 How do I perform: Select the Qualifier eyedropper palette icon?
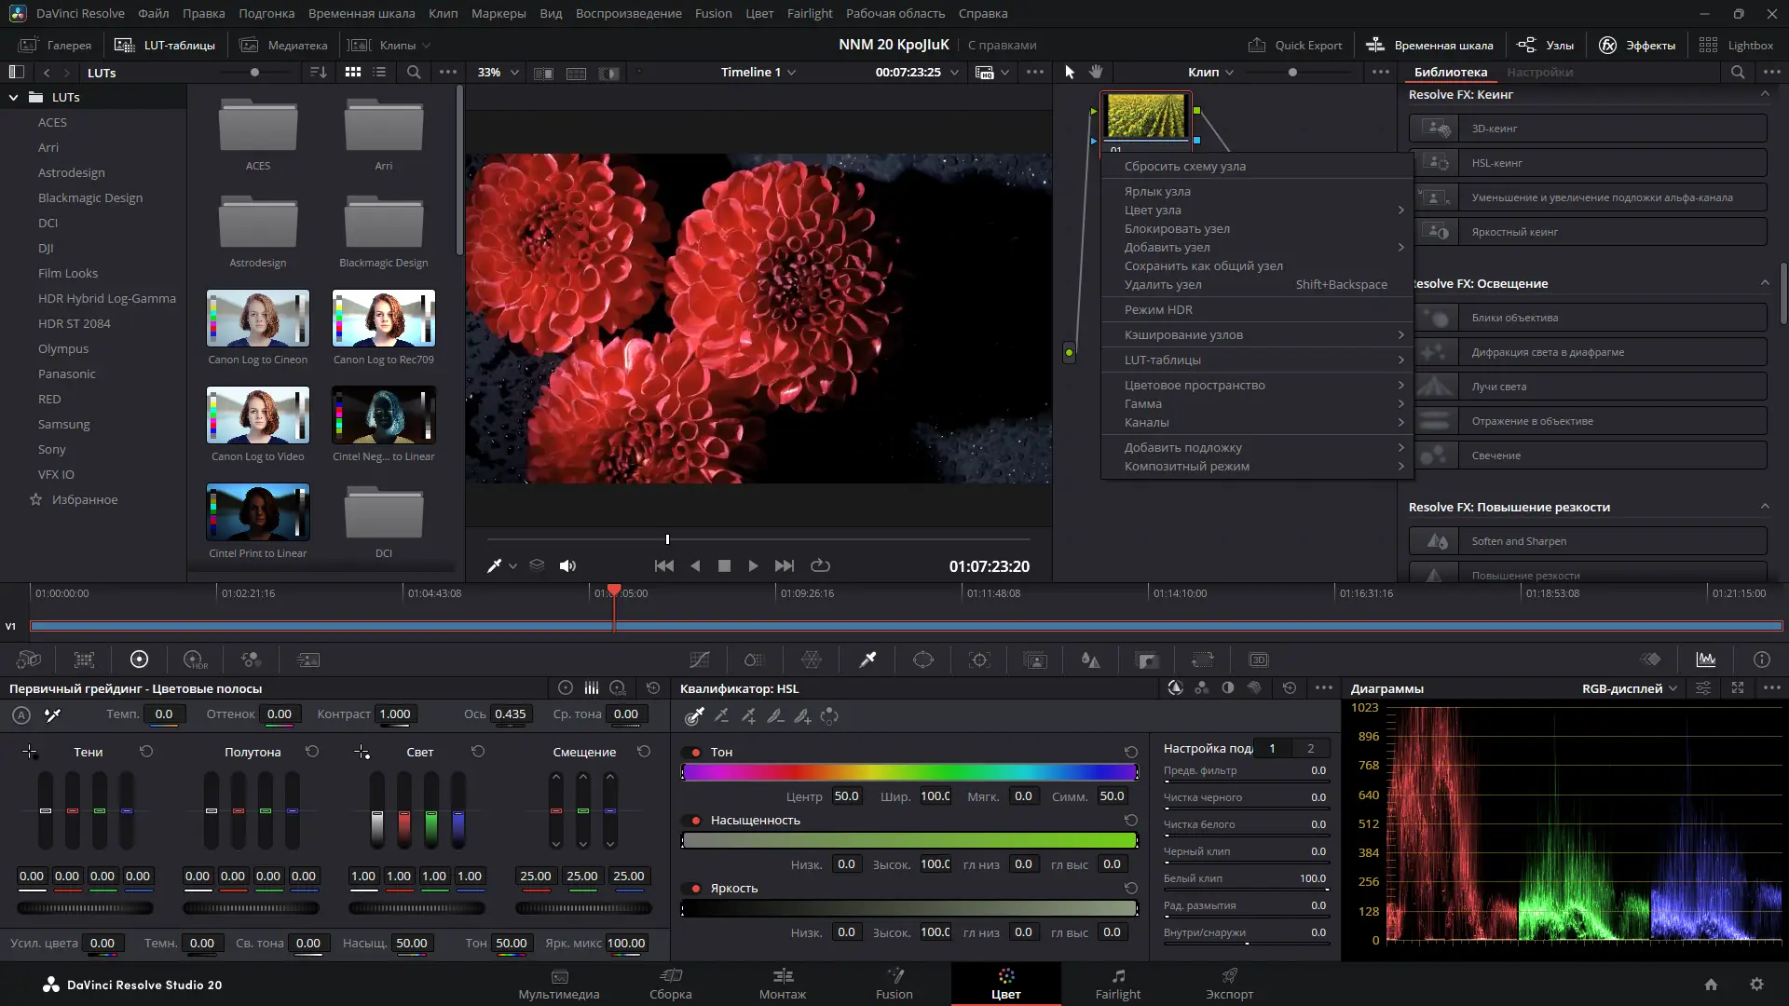click(867, 659)
